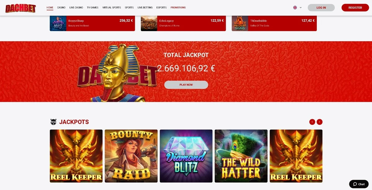The height and width of the screenshot is (190, 372).
Task: Select the Esports menu item
Action: (162, 7)
